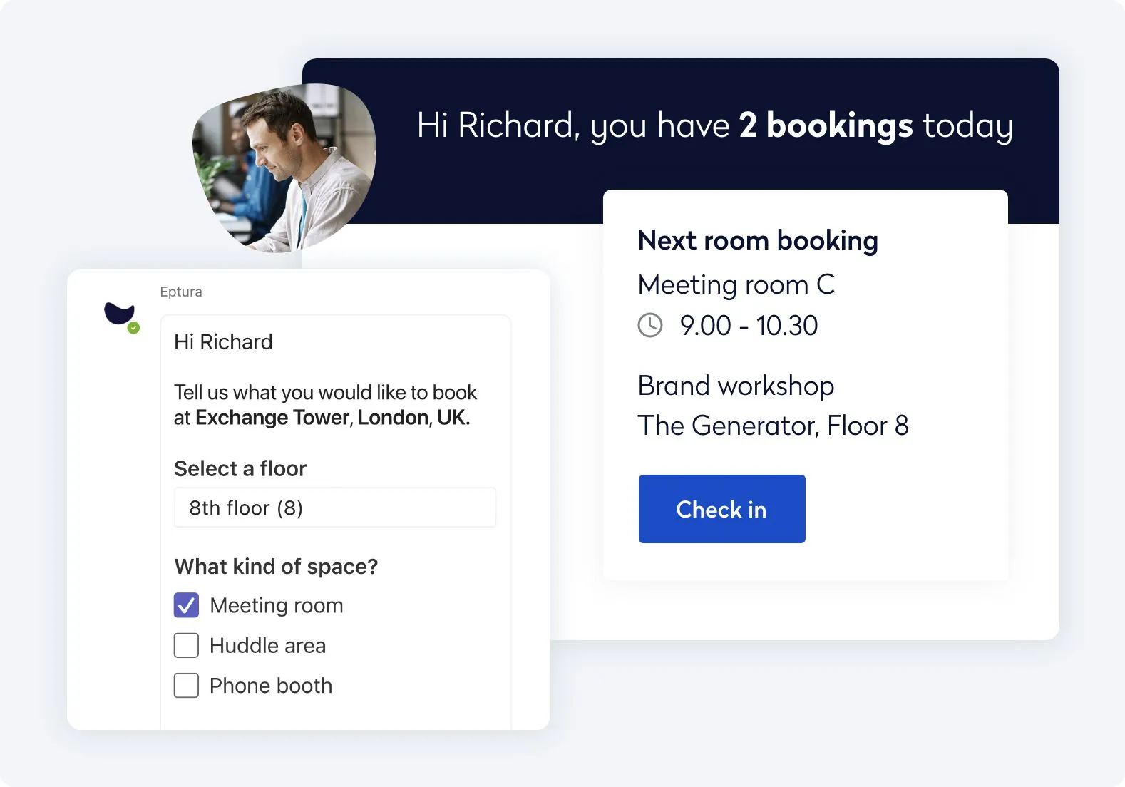Screen dimensions: 1125x787
Task: Click the 9.00 - 10.30 time range
Action: [x=749, y=326]
